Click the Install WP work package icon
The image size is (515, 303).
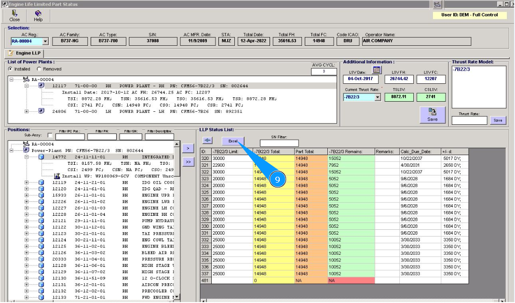57,176
